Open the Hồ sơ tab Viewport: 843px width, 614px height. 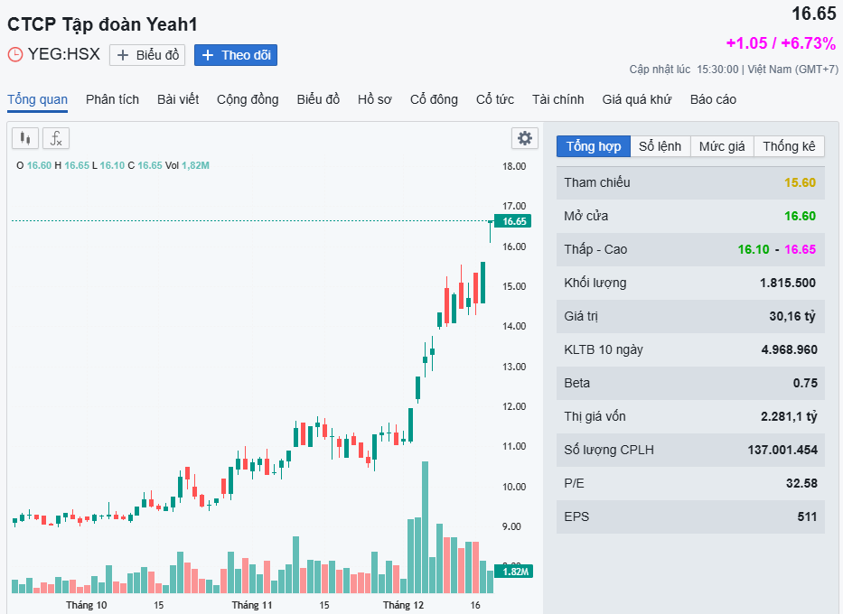click(x=374, y=99)
